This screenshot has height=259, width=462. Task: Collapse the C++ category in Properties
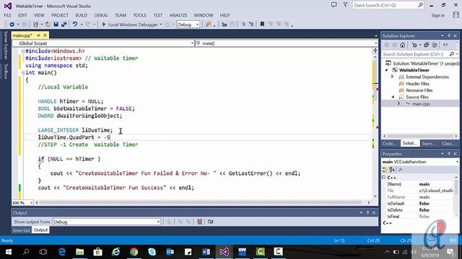coord(384,178)
